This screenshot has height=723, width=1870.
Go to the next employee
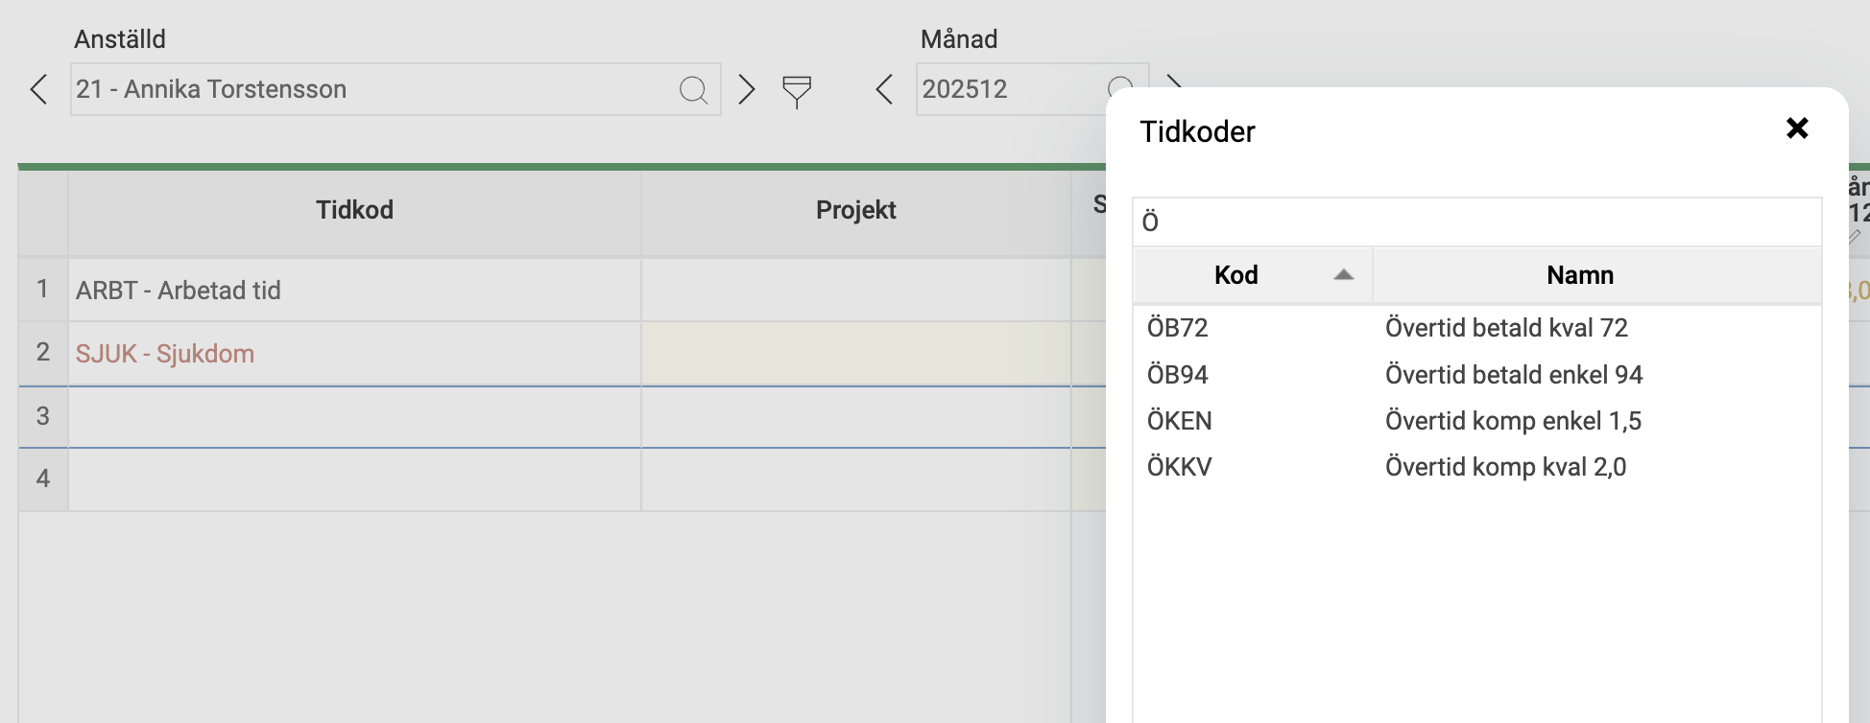pyautogui.click(x=747, y=90)
